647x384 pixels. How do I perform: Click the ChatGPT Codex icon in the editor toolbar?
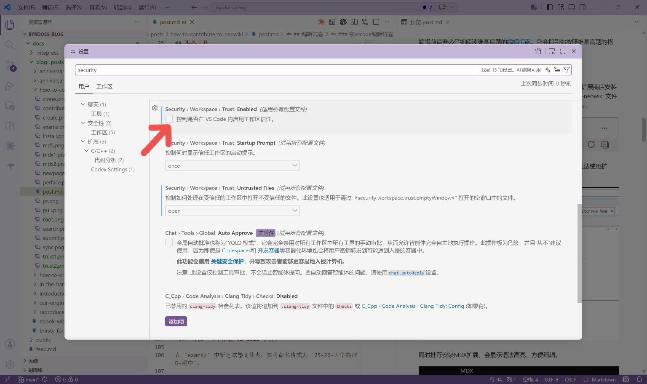pos(343,22)
